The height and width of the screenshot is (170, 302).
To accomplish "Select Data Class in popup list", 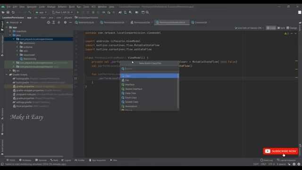I will (x=149, y=93).
